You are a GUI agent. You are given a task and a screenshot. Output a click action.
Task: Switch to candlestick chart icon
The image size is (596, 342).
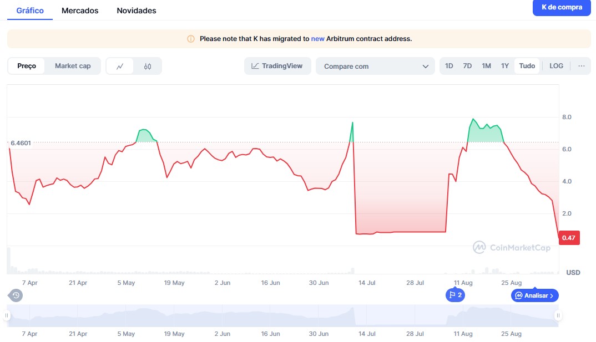[x=148, y=66]
